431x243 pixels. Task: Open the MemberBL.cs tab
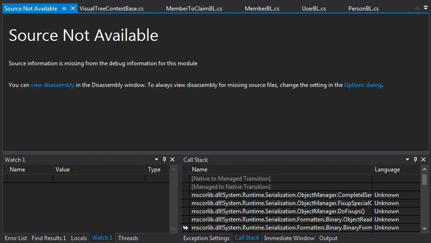coord(262,9)
